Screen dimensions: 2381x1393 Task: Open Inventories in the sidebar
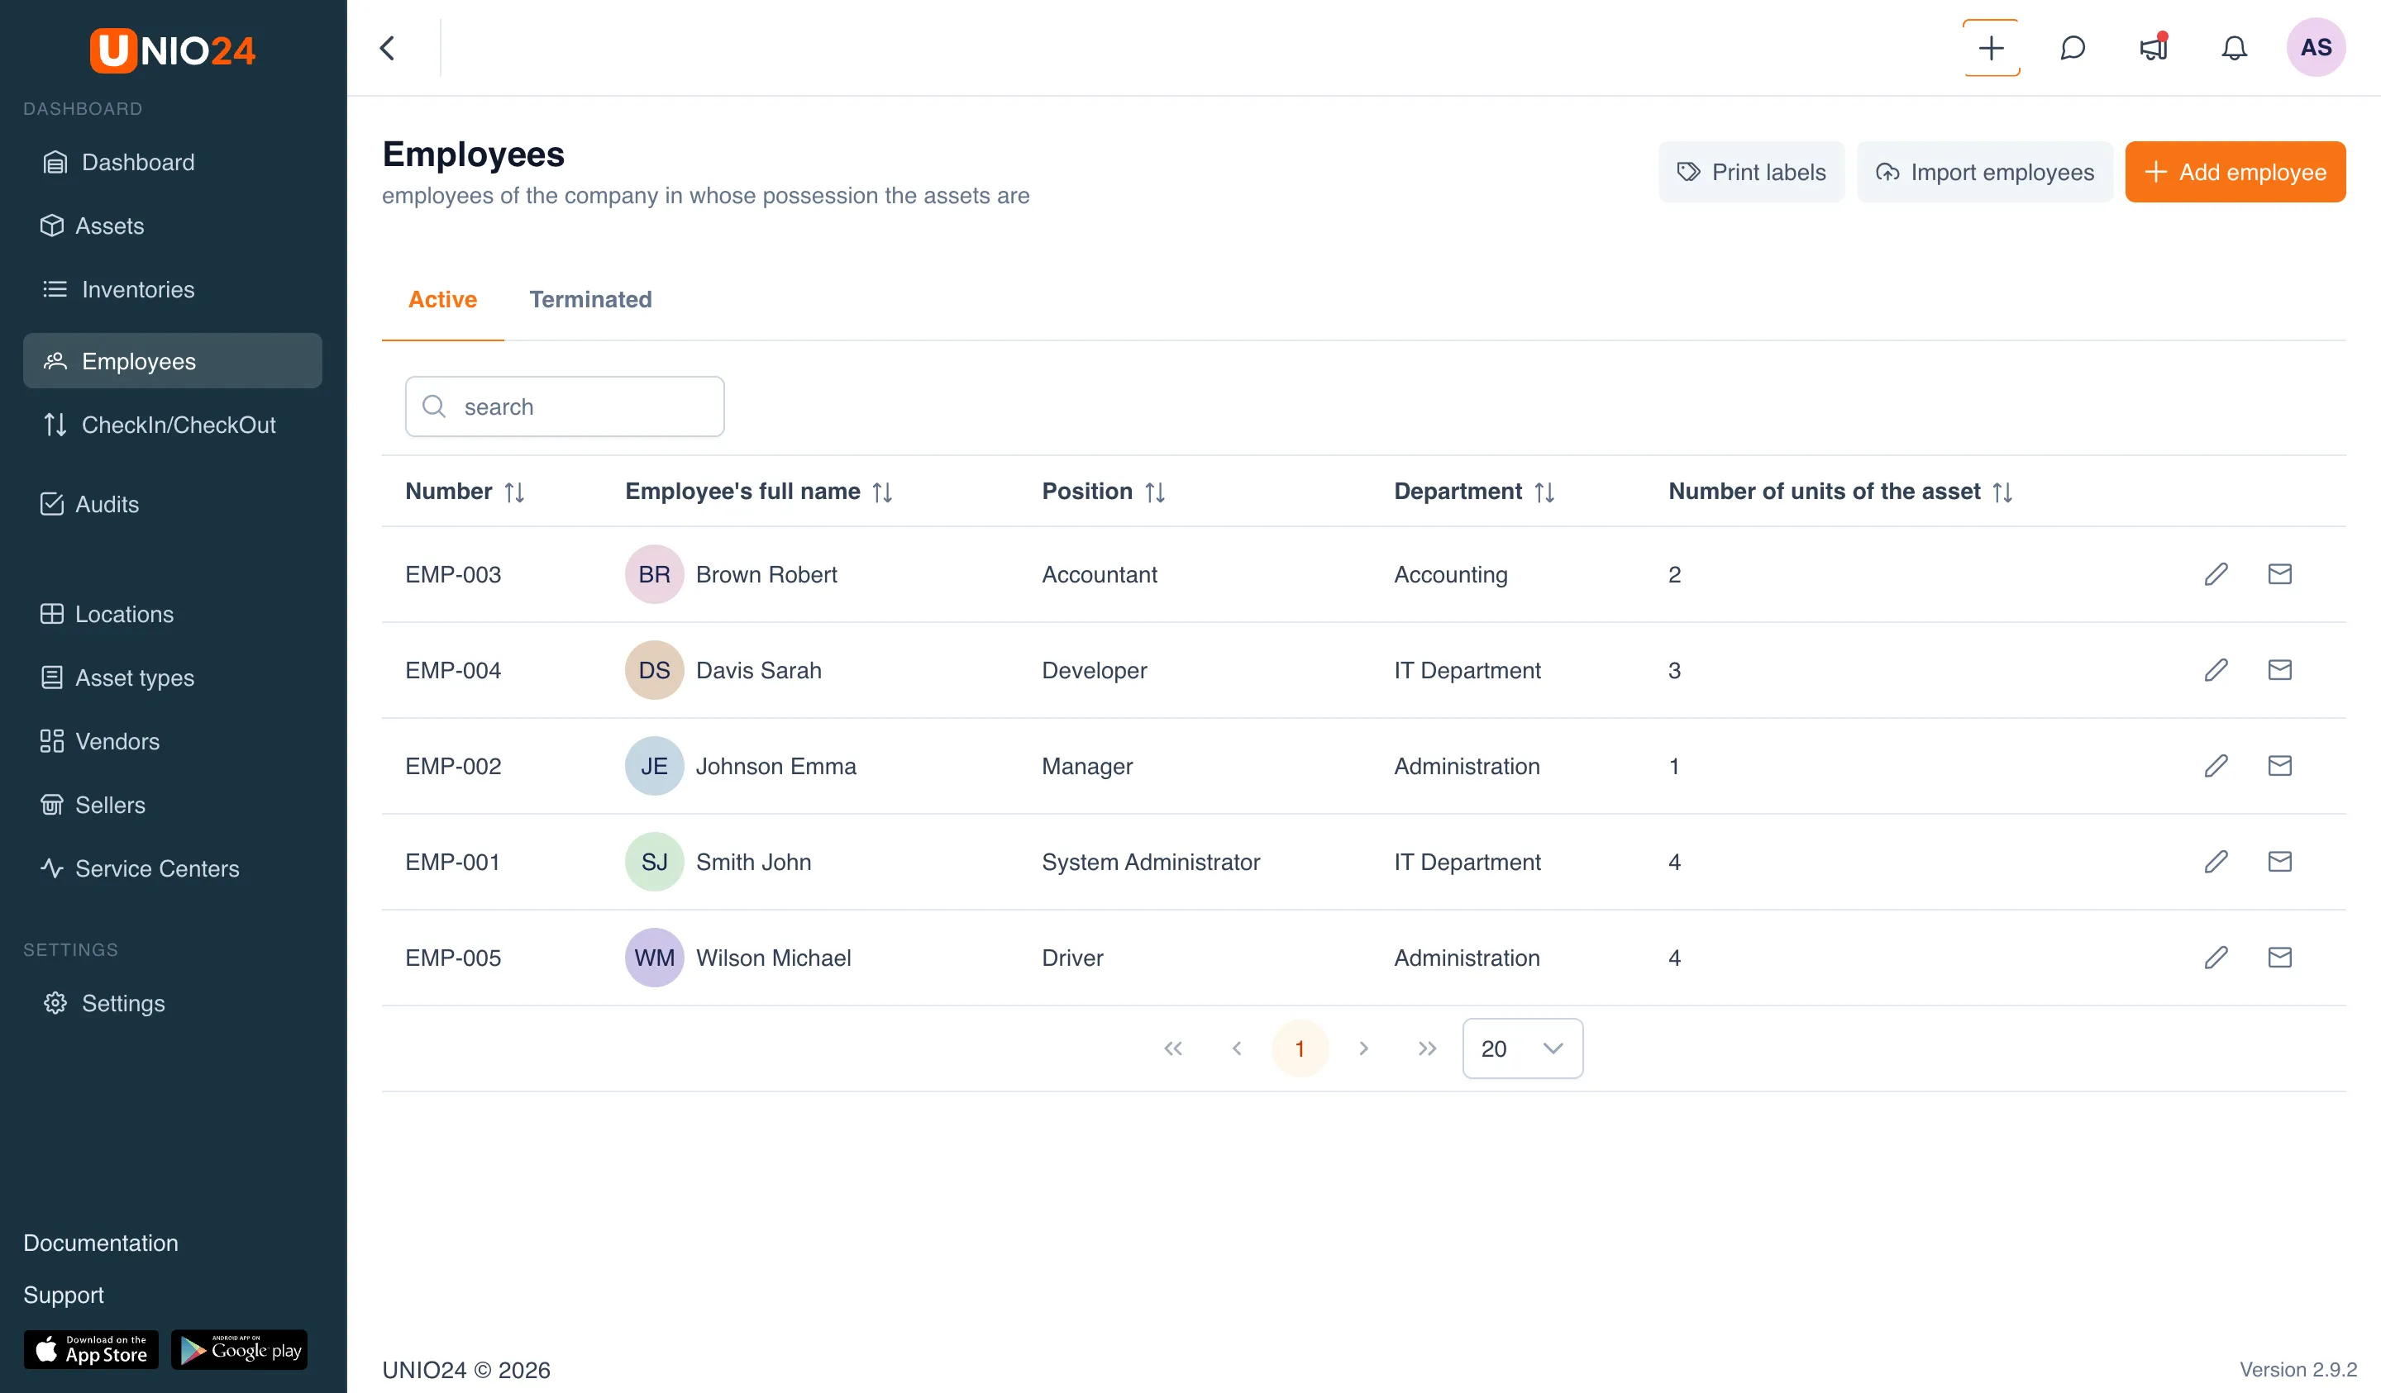172,289
